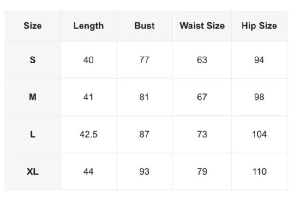Click the L hip value 104
Image resolution: width=294 pixels, height=198 pixels.
(259, 135)
